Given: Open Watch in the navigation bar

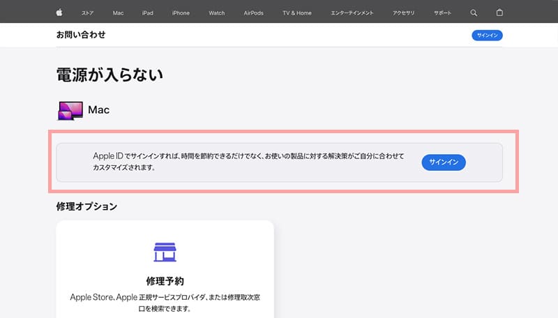Looking at the screenshot, I should (217, 13).
